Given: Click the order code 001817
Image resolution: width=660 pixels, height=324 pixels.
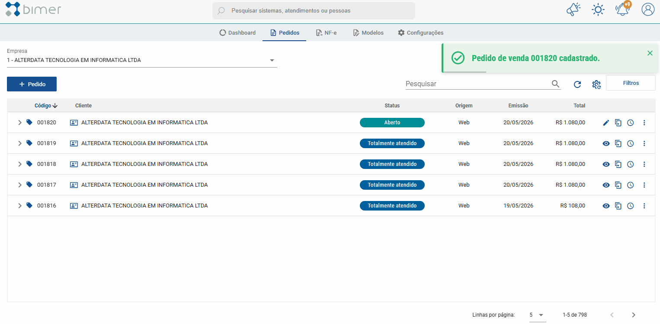Looking at the screenshot, I should (47, 185).
